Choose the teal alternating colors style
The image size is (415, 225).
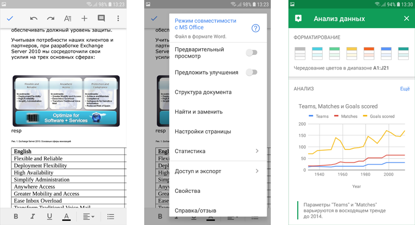tap(403, 53)
